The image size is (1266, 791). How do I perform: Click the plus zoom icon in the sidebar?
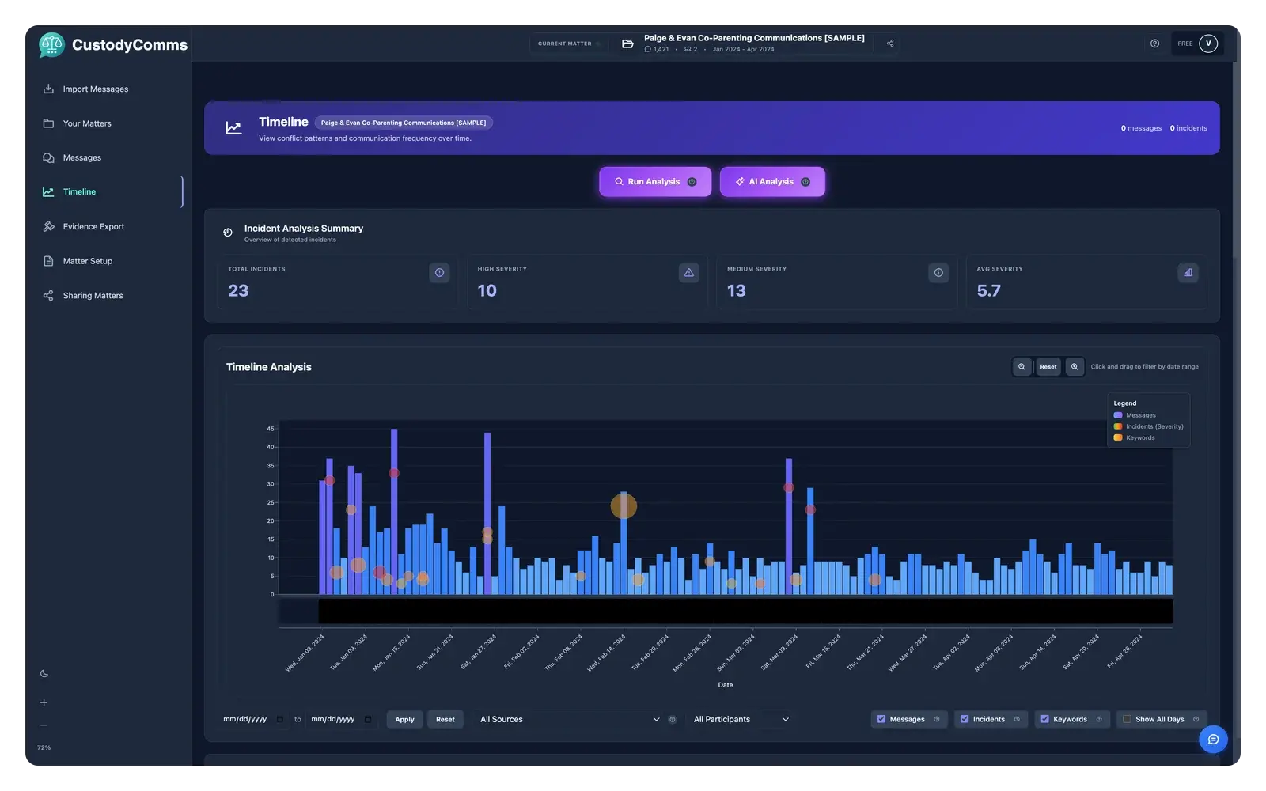pyautogui.click(x=44, y=702)
